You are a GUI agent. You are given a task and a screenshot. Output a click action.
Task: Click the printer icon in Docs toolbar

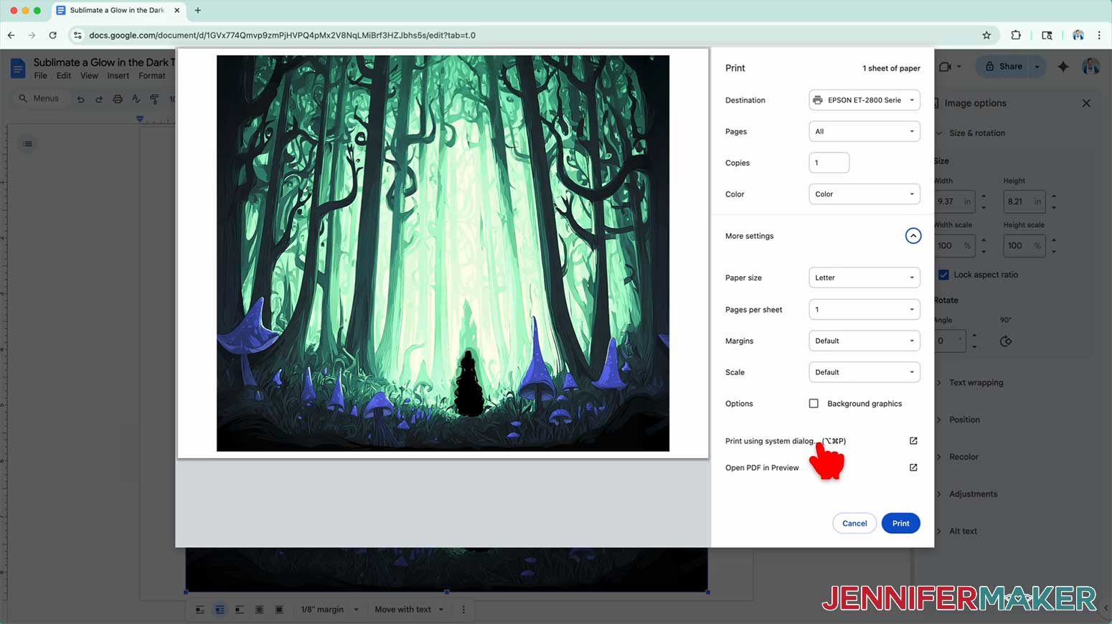(118, 99)
